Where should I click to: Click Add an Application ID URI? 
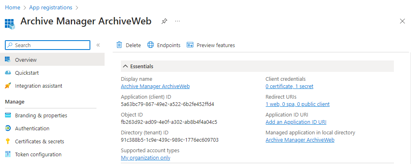[x=296, y=122]
